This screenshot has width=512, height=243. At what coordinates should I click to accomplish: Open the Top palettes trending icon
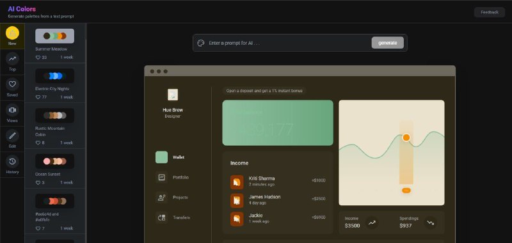tap(12, 59)
